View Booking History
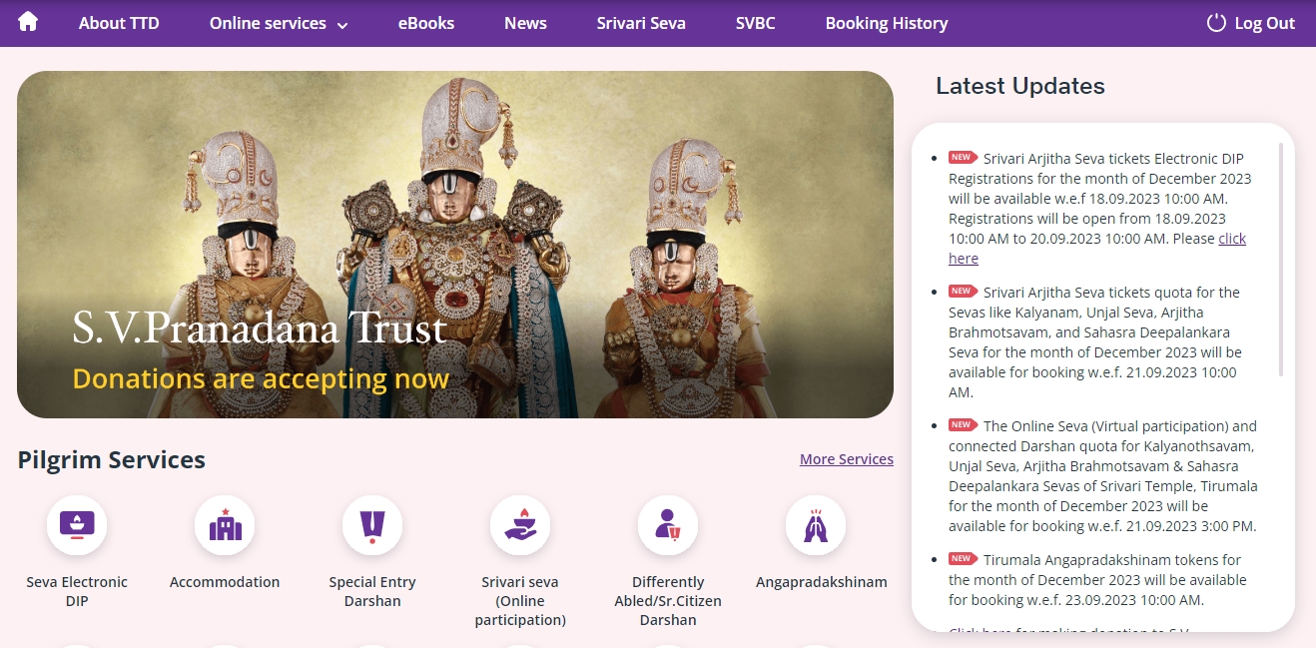This screenshot has height=648, width=1316. click(887, 23)
